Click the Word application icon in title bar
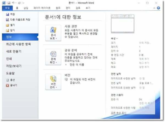Screen dimensions: 165x122 point(4,3)
